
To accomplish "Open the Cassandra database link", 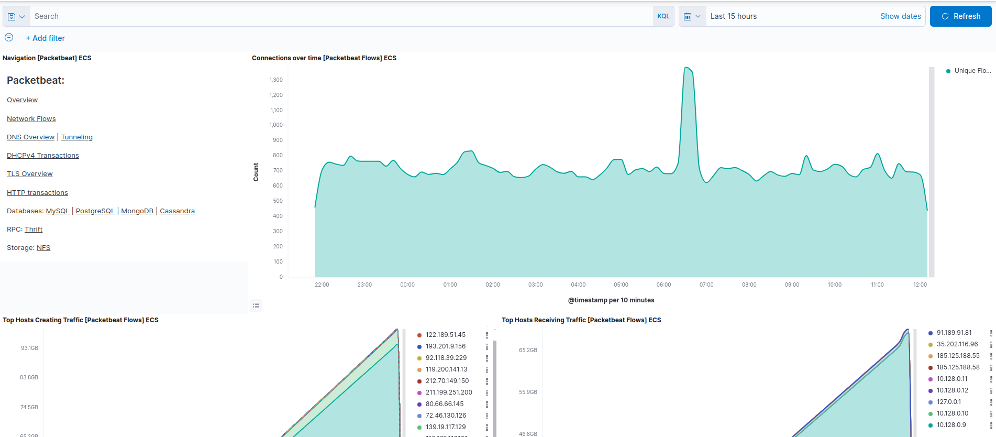I will pyautogui.click(x=177, y=211).
